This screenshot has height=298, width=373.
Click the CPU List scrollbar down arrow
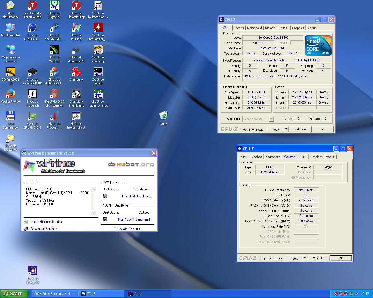point(94,213)
